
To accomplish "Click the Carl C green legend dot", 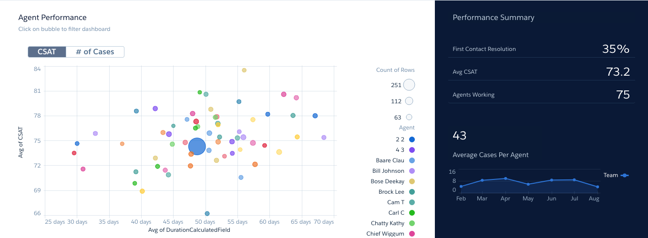I will coord(412,213).
